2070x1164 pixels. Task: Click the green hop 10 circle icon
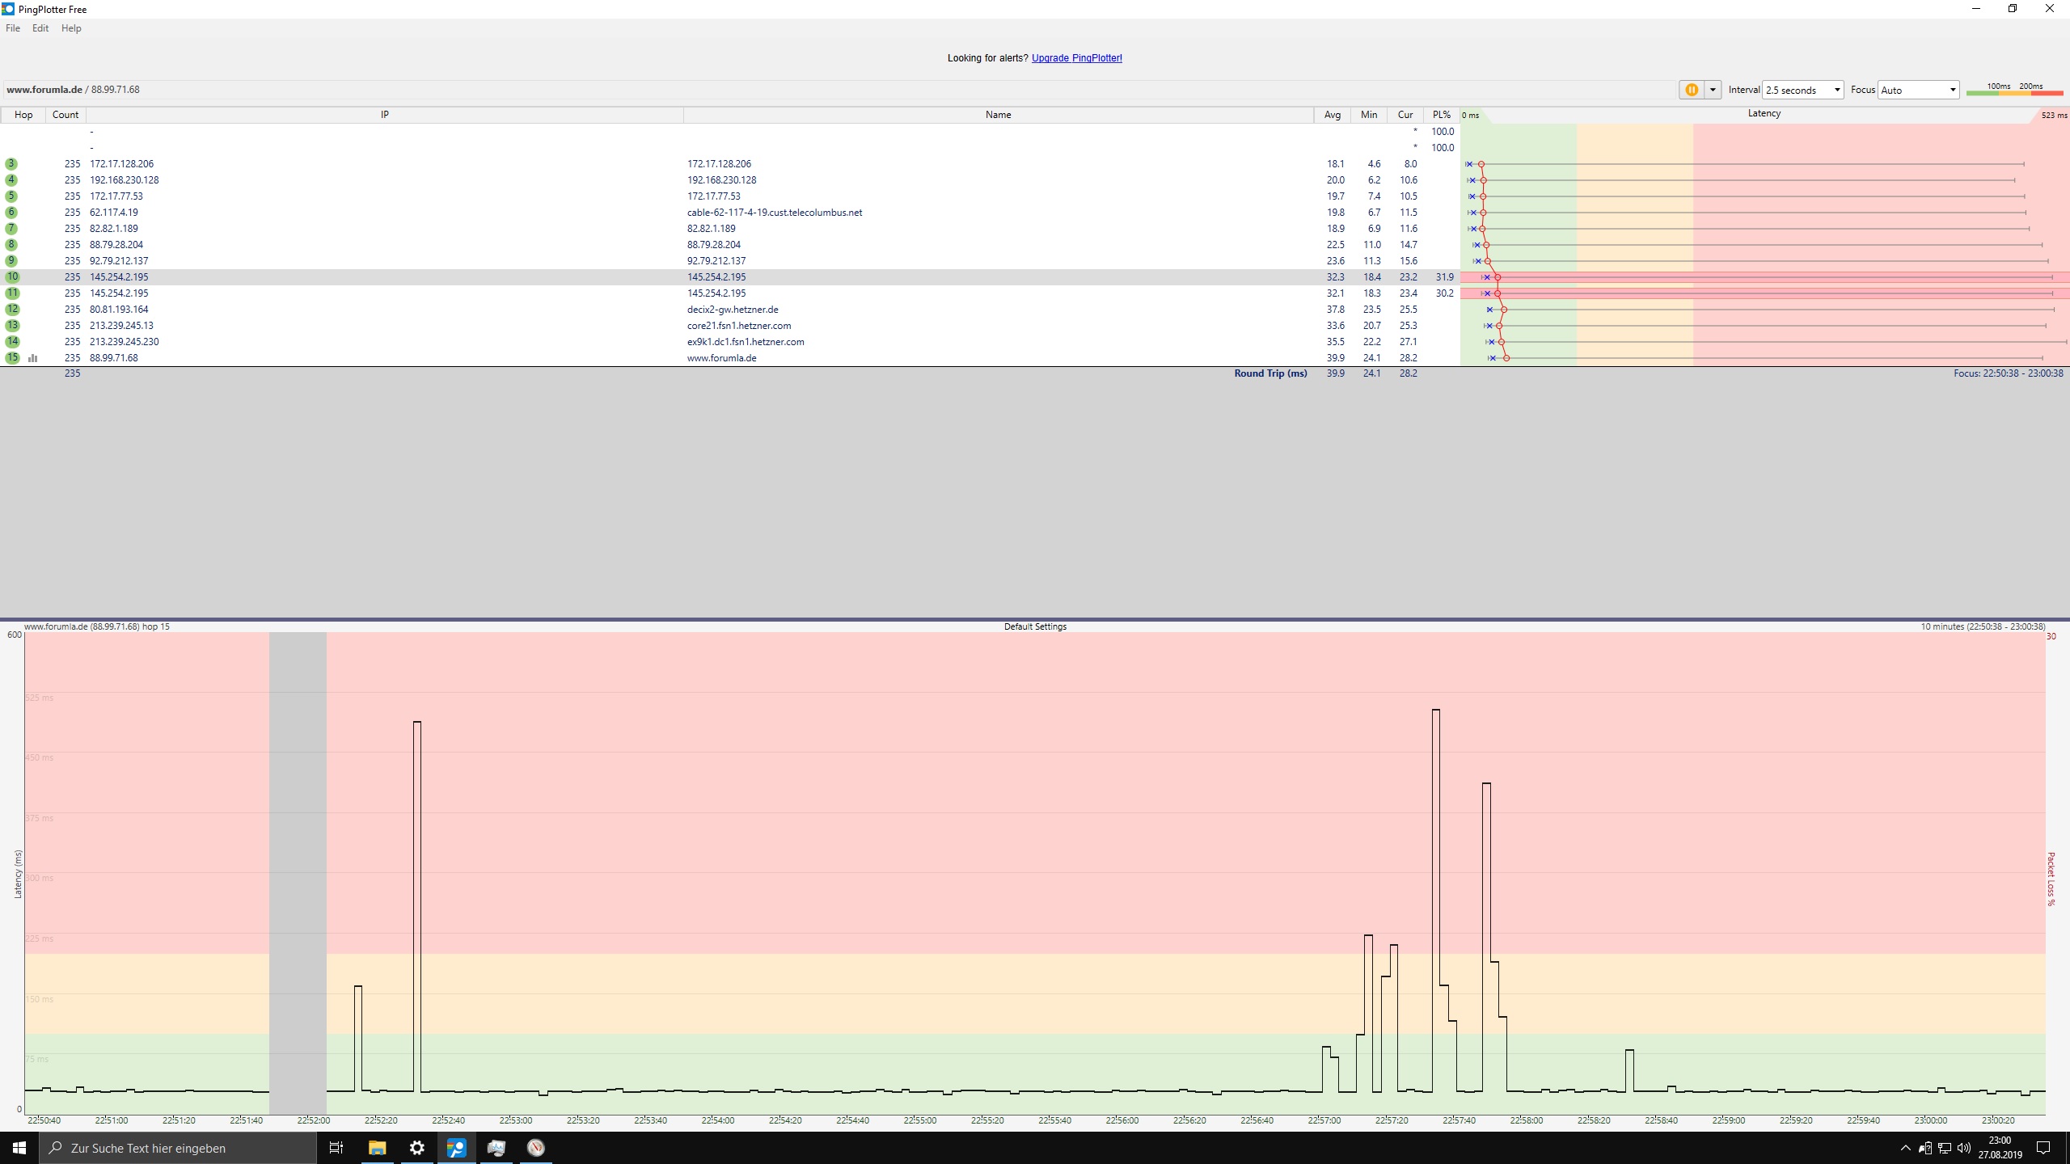(x=12, y=277)
